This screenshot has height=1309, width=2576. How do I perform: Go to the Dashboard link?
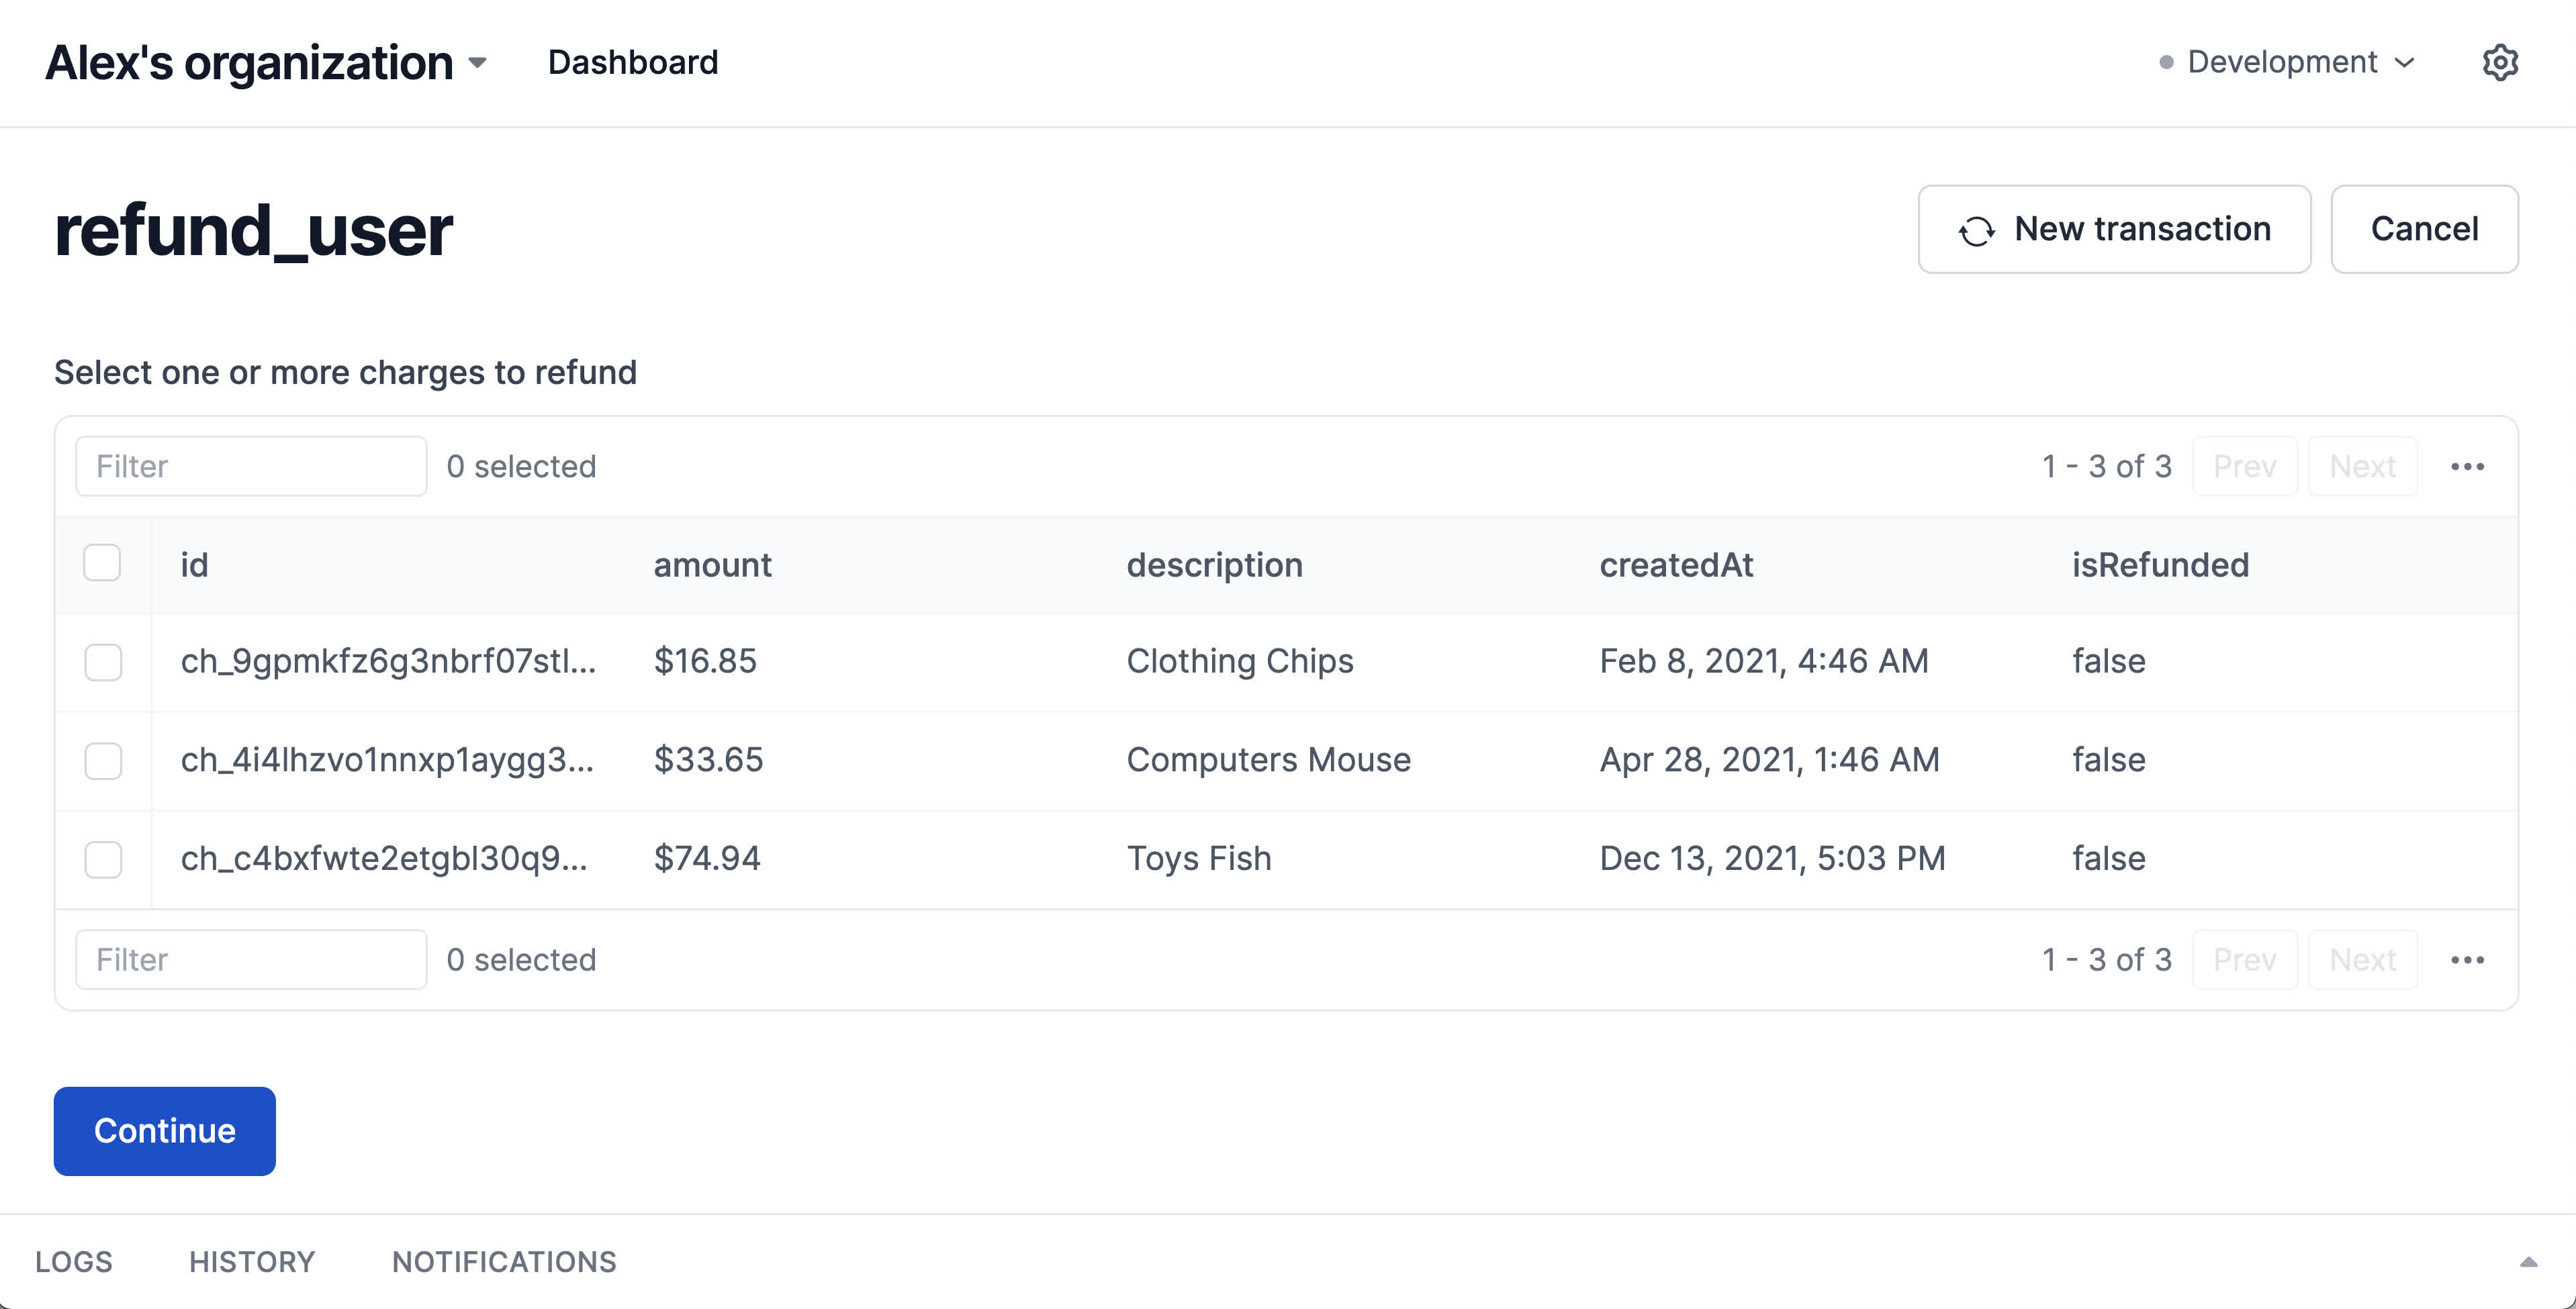click(x=633, y=62)
